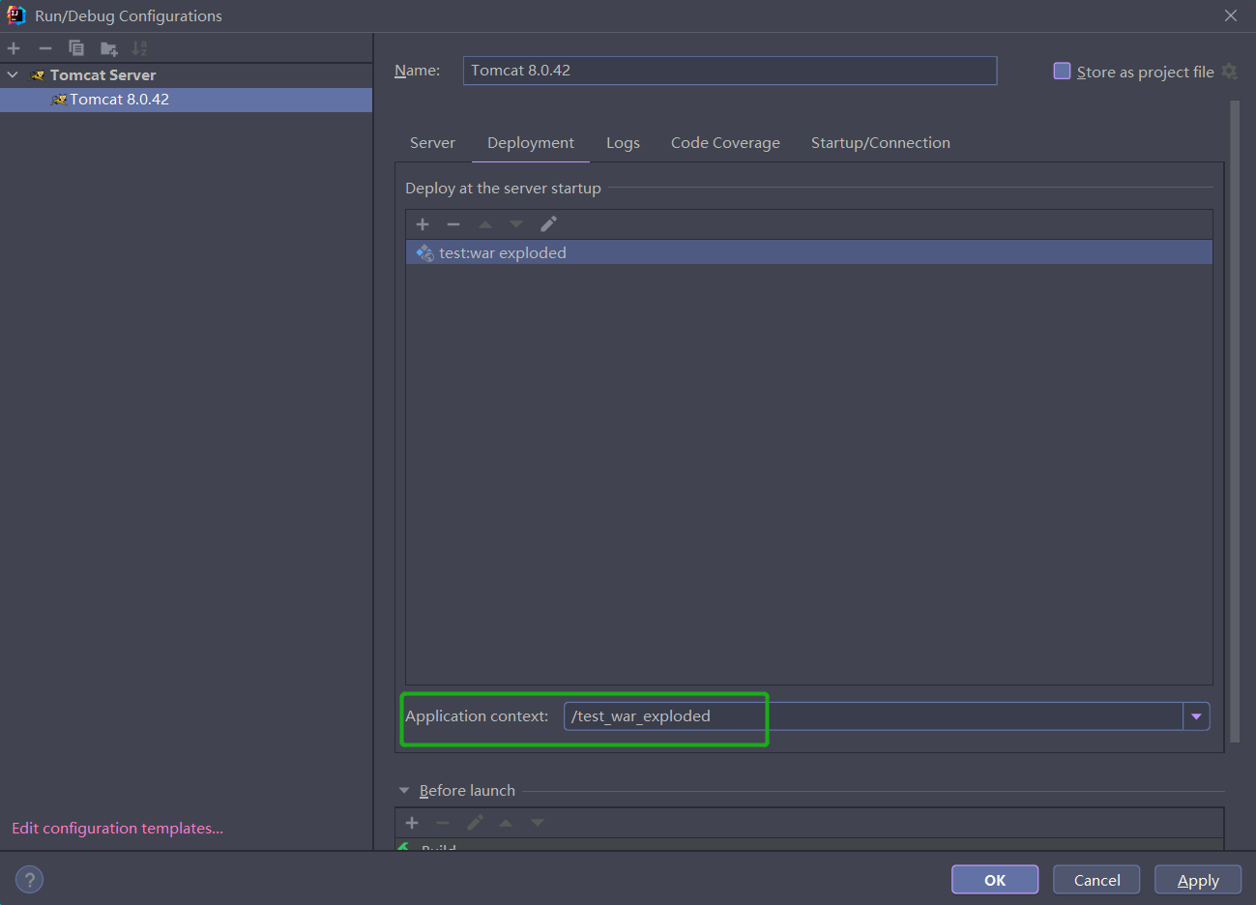Open the Startup/Connection tab
Viewport: 1256px width, 905px height.
coord(880,143)
